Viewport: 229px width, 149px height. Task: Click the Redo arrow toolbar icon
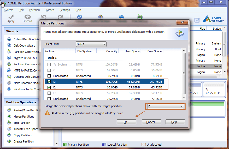click(60, 17)
